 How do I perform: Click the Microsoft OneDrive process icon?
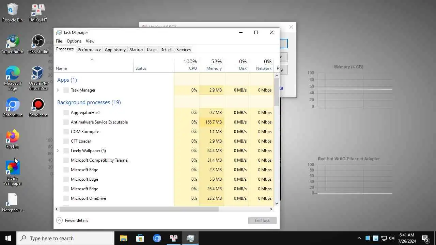click(x=66, y=198)
